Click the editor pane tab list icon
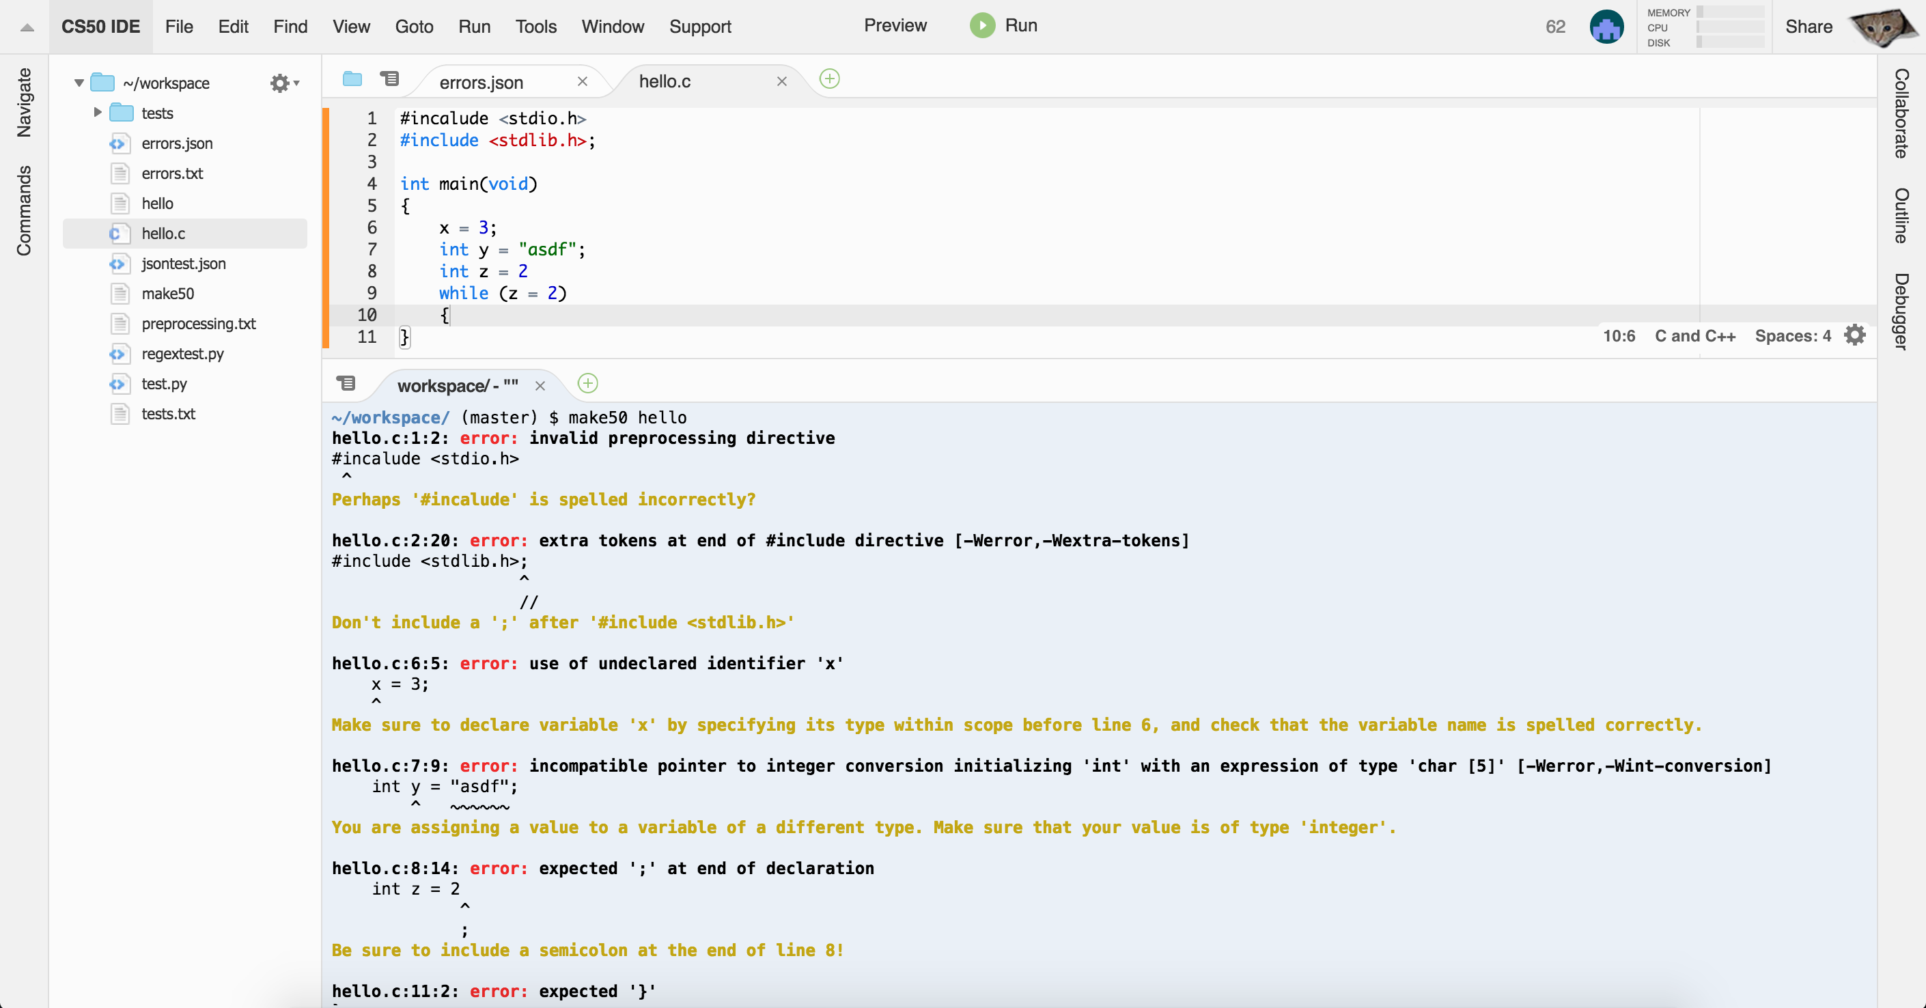Screen dimensions: 1926x1008 389,79
